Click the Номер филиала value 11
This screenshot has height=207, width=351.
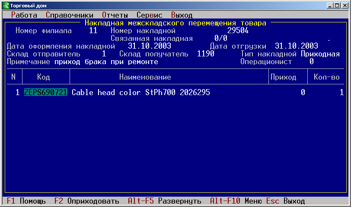pyautogui.click(x=93, y=31)
